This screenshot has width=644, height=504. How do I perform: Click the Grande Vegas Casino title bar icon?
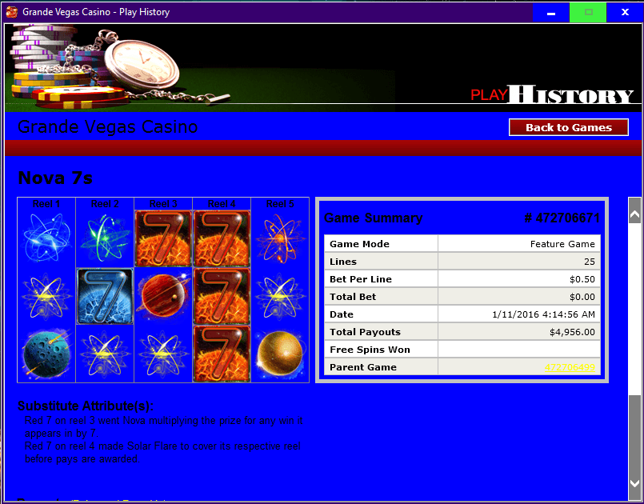click(x=11, y=12)
